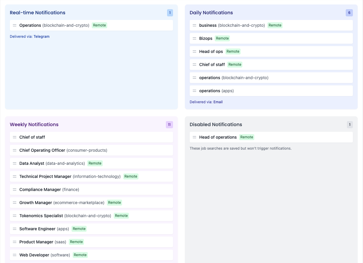
Task: Open the Email delivery link
Action: click(218, 102)
